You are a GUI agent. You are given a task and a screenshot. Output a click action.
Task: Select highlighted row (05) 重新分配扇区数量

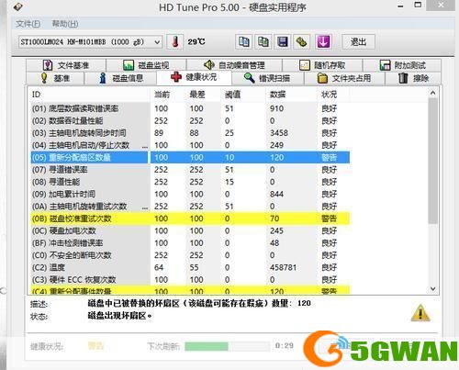point(190,157)
